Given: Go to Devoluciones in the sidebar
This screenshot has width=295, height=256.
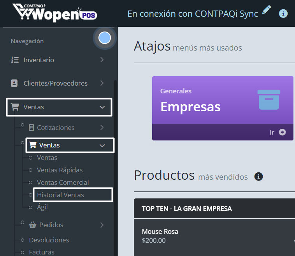Looking at the screenshot, I should coord(49,240).
